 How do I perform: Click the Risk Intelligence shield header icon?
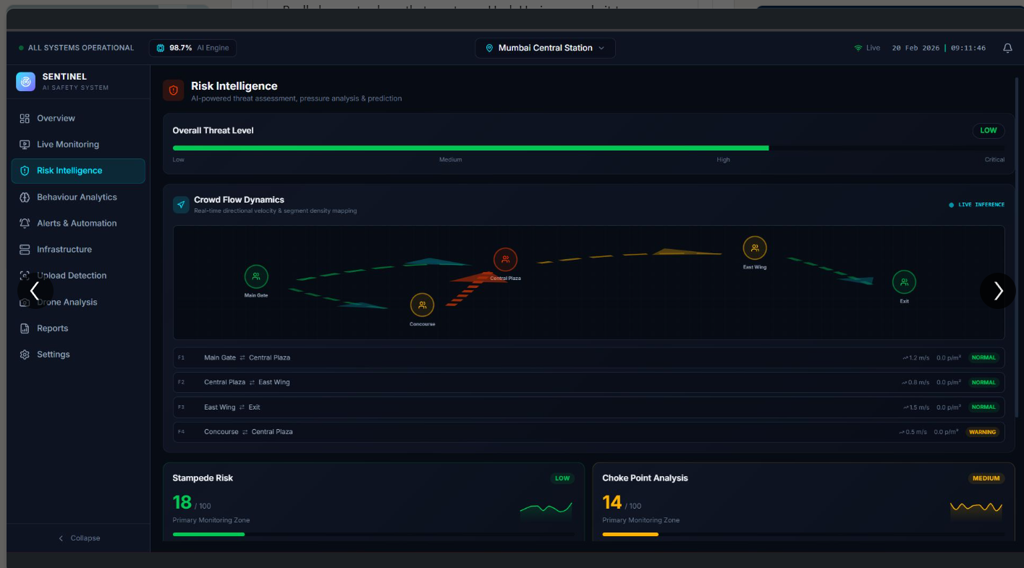click(173, 90)
